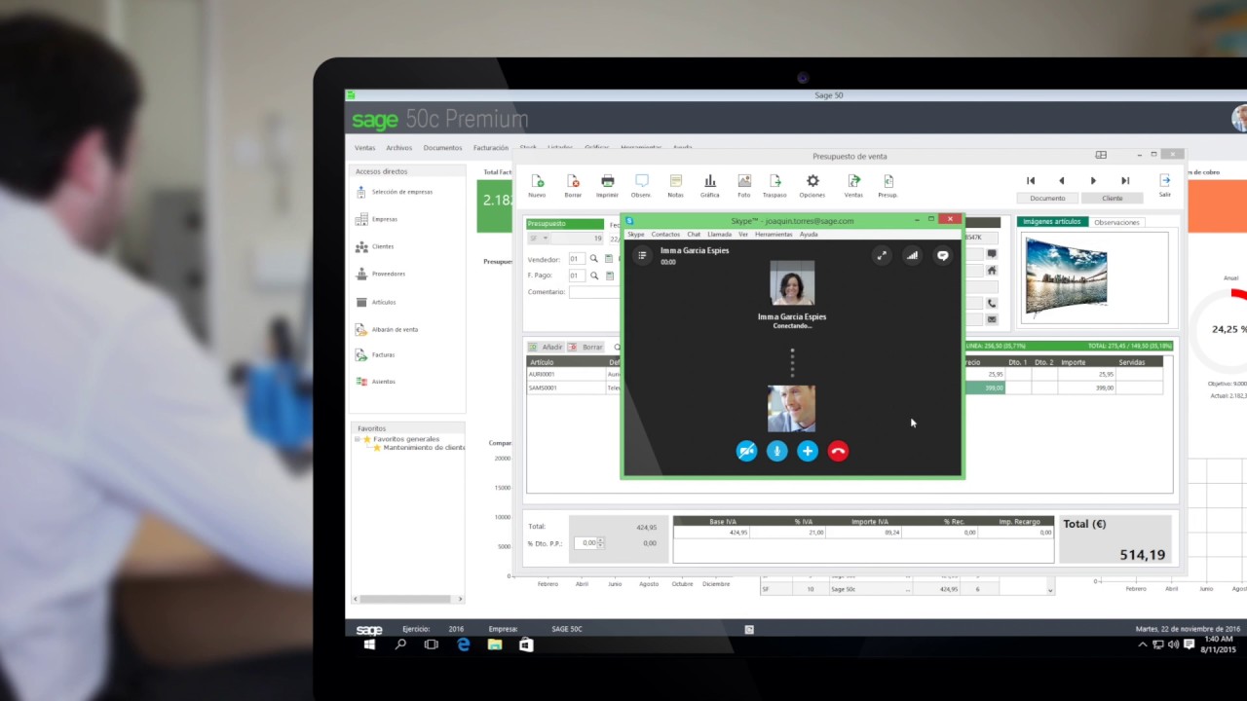Select Mantenimiento de clientes favorite

424,448
